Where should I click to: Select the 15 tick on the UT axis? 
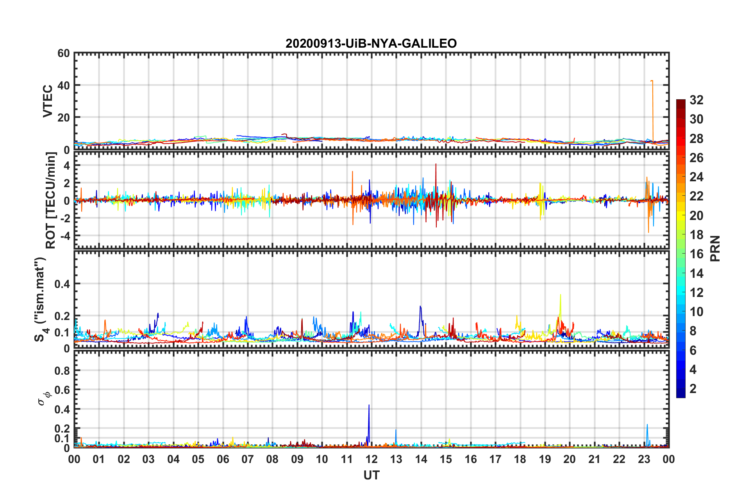[446, 459]
